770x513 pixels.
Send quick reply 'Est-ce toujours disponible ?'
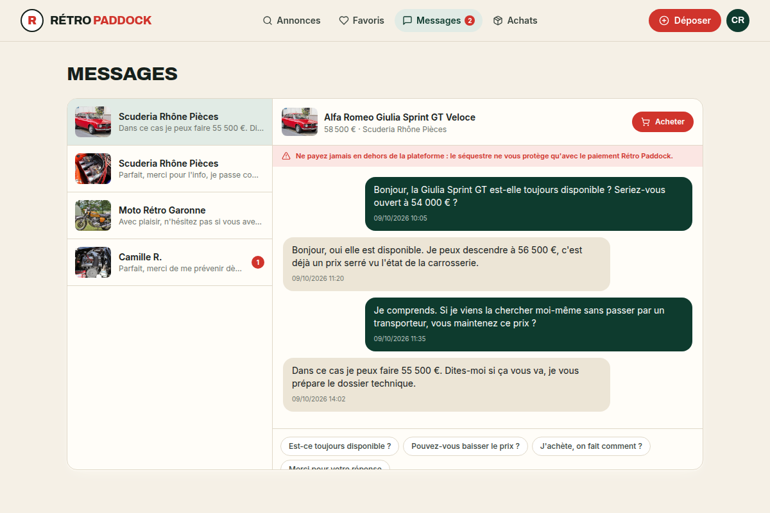coord(340,446)
